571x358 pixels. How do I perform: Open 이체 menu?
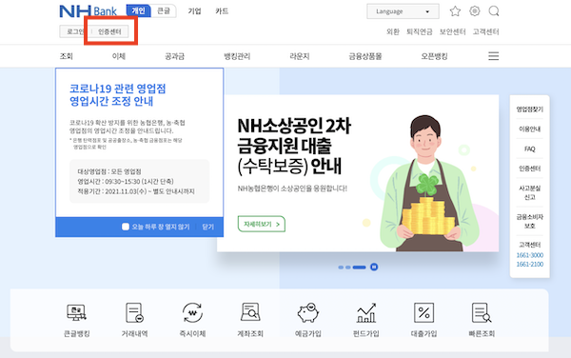point(119,56)
